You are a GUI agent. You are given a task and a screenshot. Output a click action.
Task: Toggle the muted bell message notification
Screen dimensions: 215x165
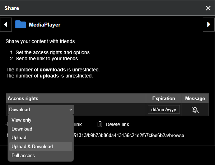(195, 110)
